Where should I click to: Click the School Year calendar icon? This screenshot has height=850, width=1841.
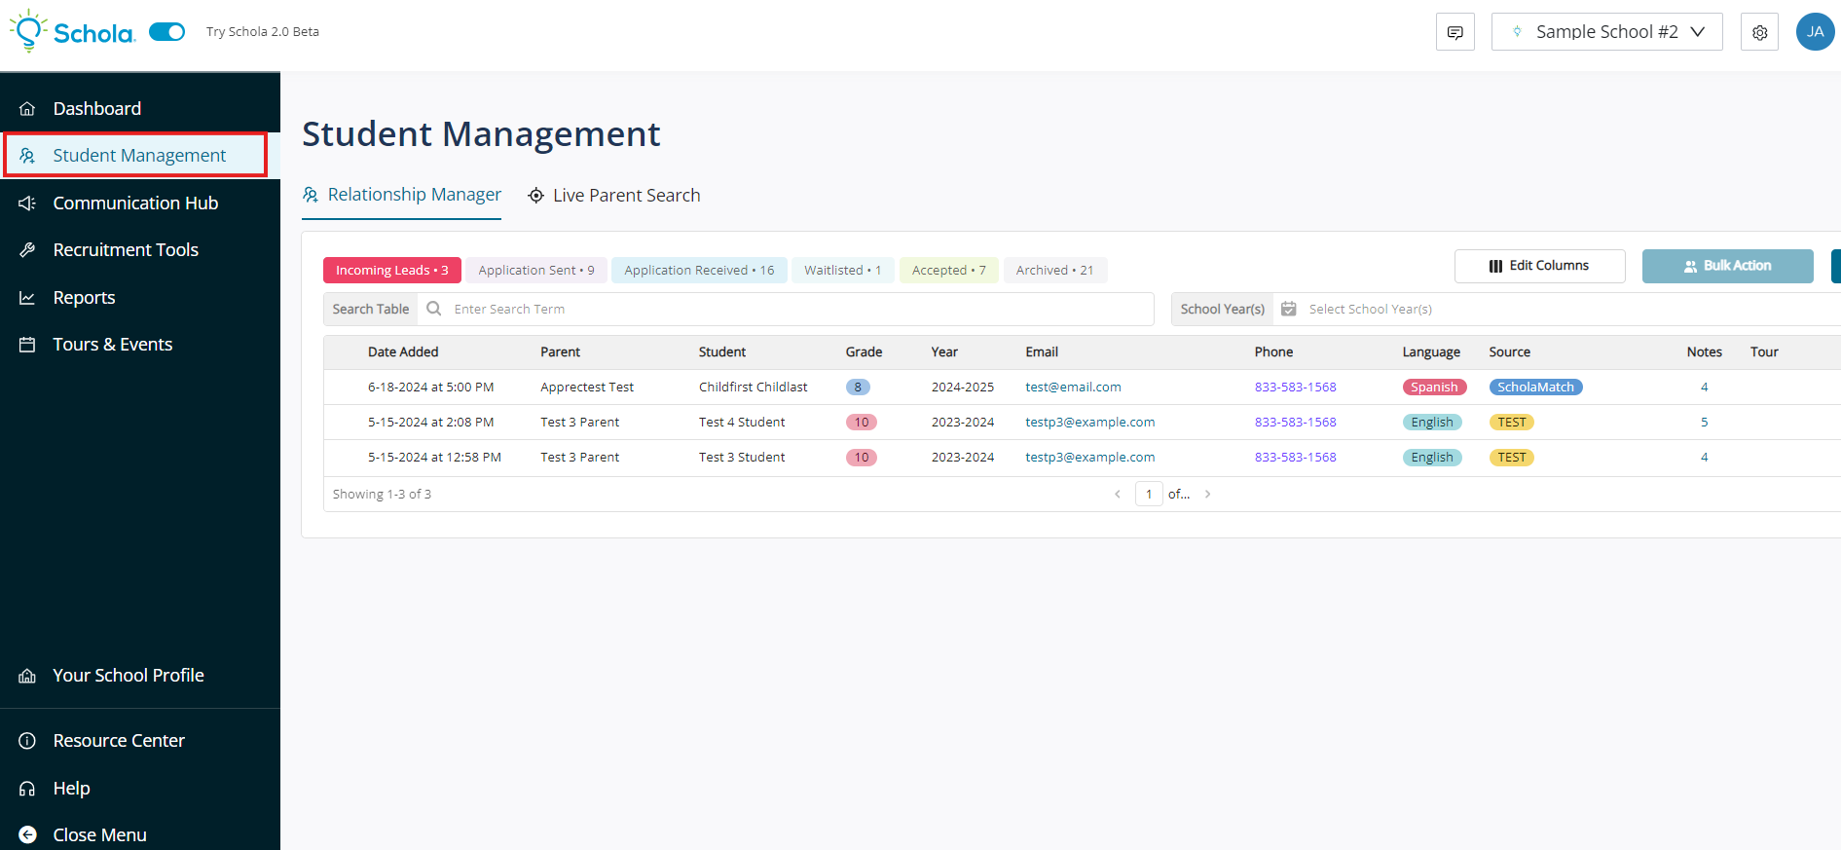1288,309
